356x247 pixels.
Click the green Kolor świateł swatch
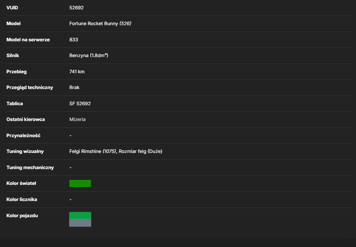pyautogui.click(x=80, y=183)
